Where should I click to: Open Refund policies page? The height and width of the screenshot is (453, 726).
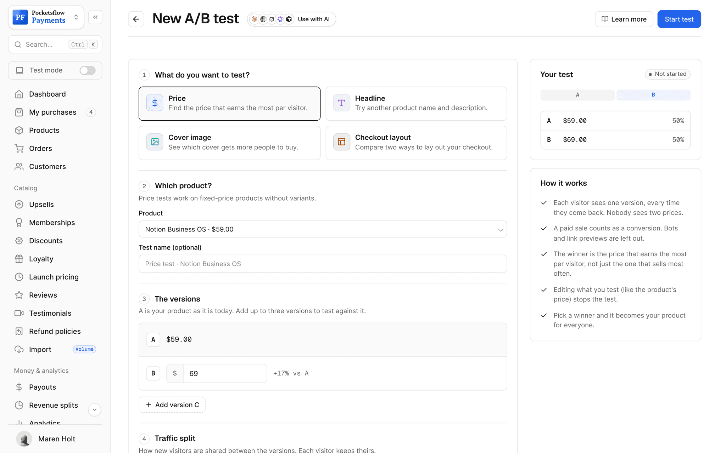(55, 331)
